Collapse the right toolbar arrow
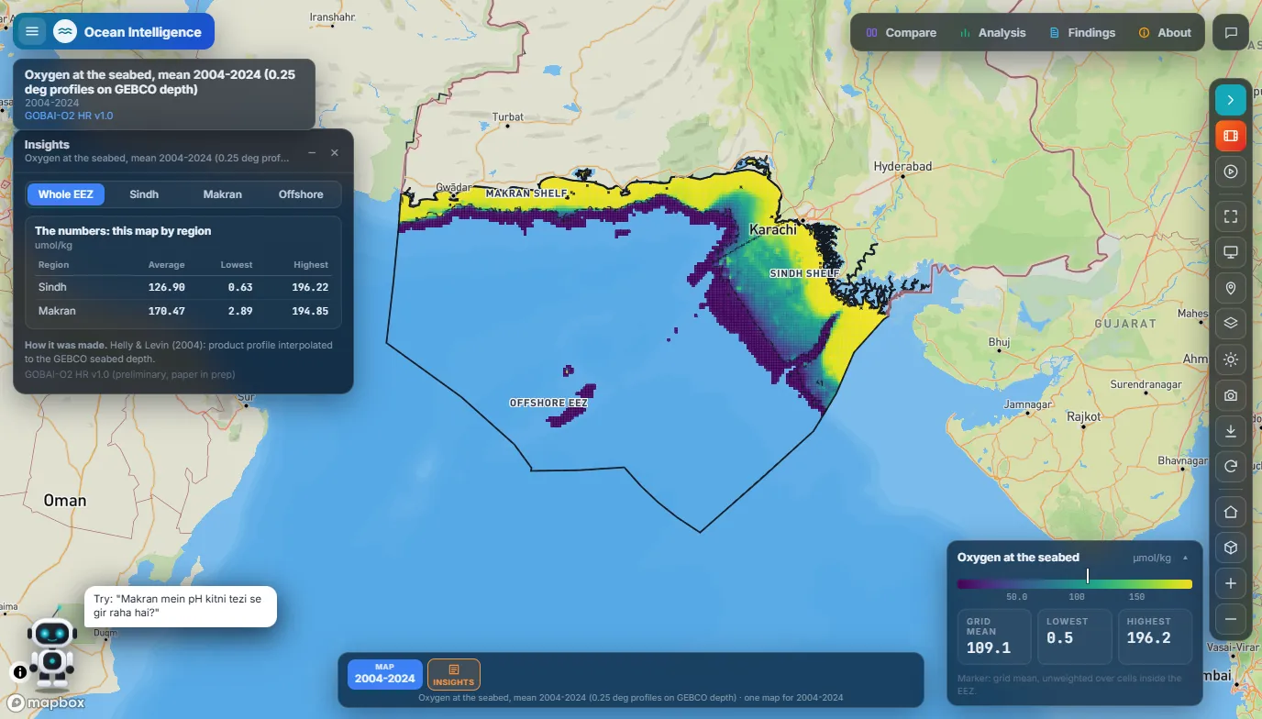1262x719 pixels. (1231, 99)
